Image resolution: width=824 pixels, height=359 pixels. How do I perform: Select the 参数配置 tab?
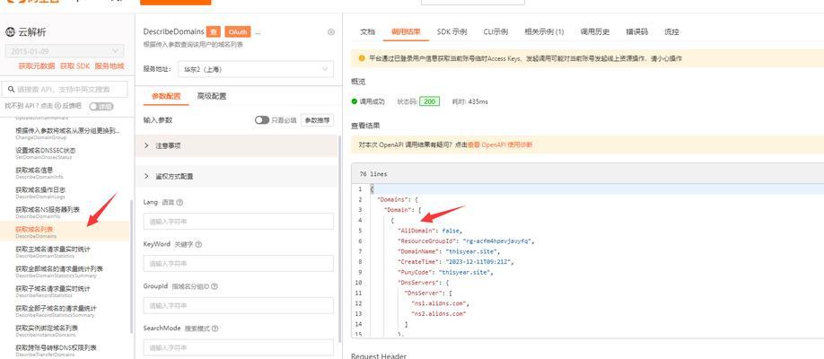(x=166, y=96)
